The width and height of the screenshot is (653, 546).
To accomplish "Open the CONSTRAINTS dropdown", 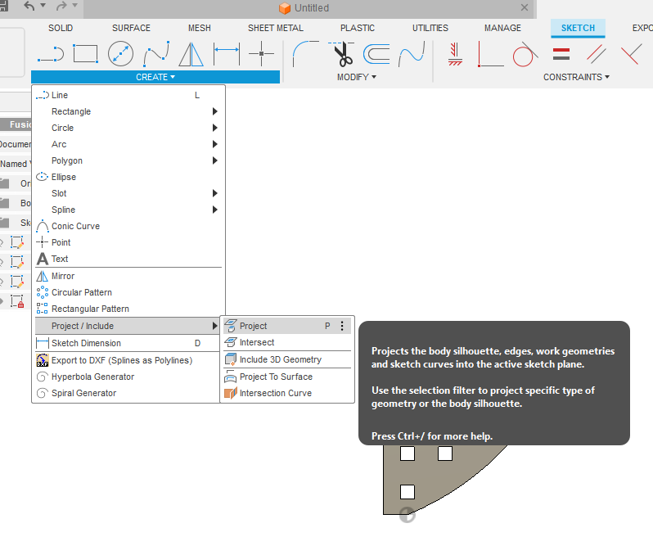I will 576,77.
